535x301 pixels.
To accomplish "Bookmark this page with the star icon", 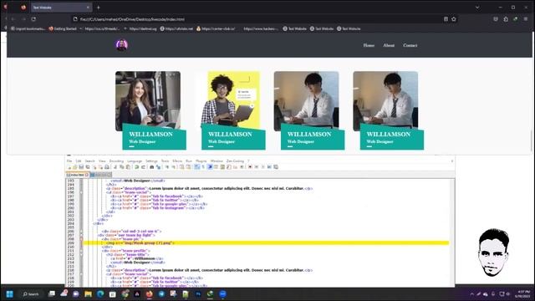I will (x=454, y=19).
